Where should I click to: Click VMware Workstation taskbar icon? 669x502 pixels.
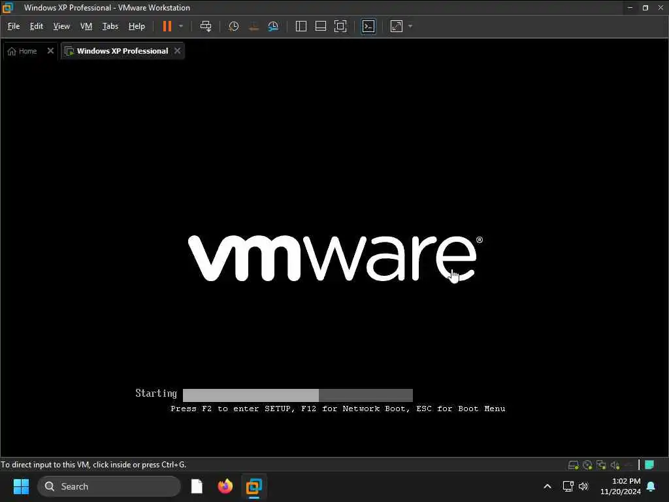(x=254, y=486)
